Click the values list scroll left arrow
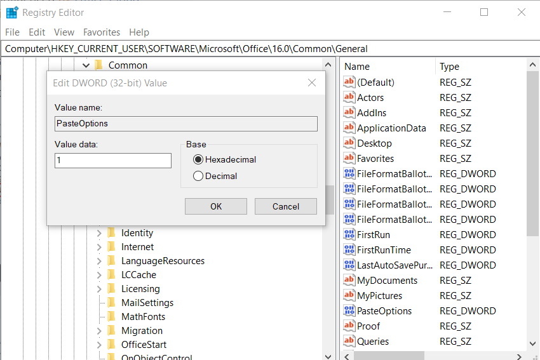This screenshot has width=540, height=360. point(347,356)
